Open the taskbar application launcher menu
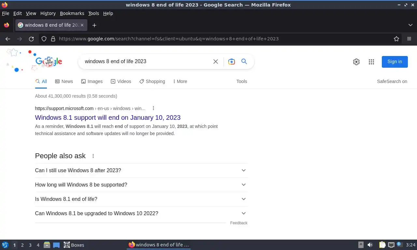This screenshot has width=417, height=250. pyautogui.click(x=5, y=245)
